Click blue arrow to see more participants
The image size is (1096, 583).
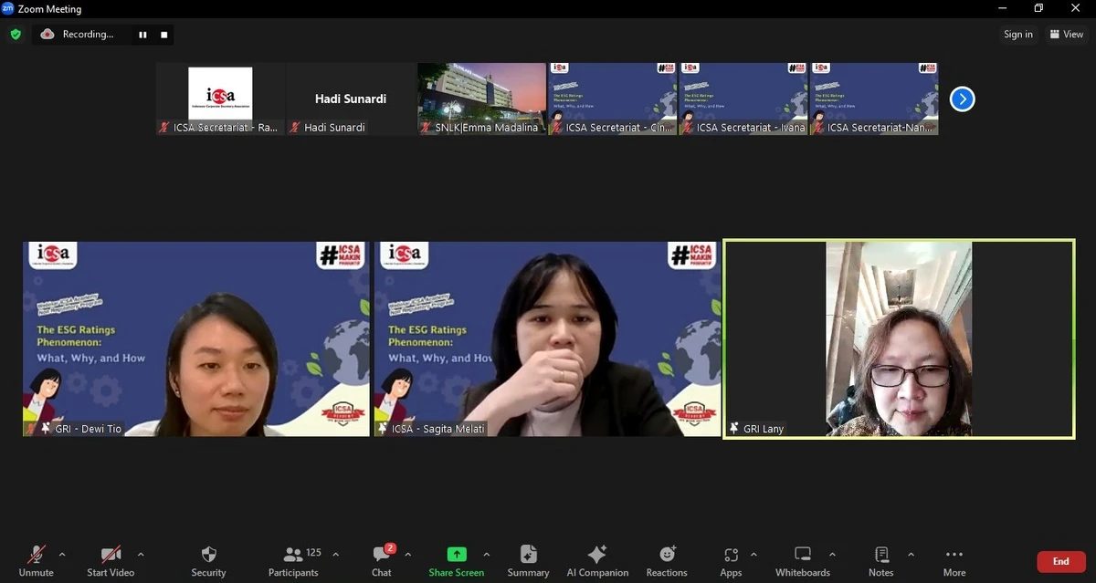point(962,99)
